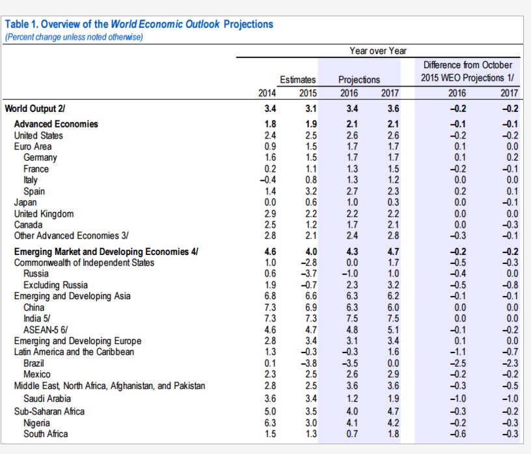Click the 'Projections' column header
Viewport: 531px width, 454px height.
pyautogui.click(x=359, y=80)
